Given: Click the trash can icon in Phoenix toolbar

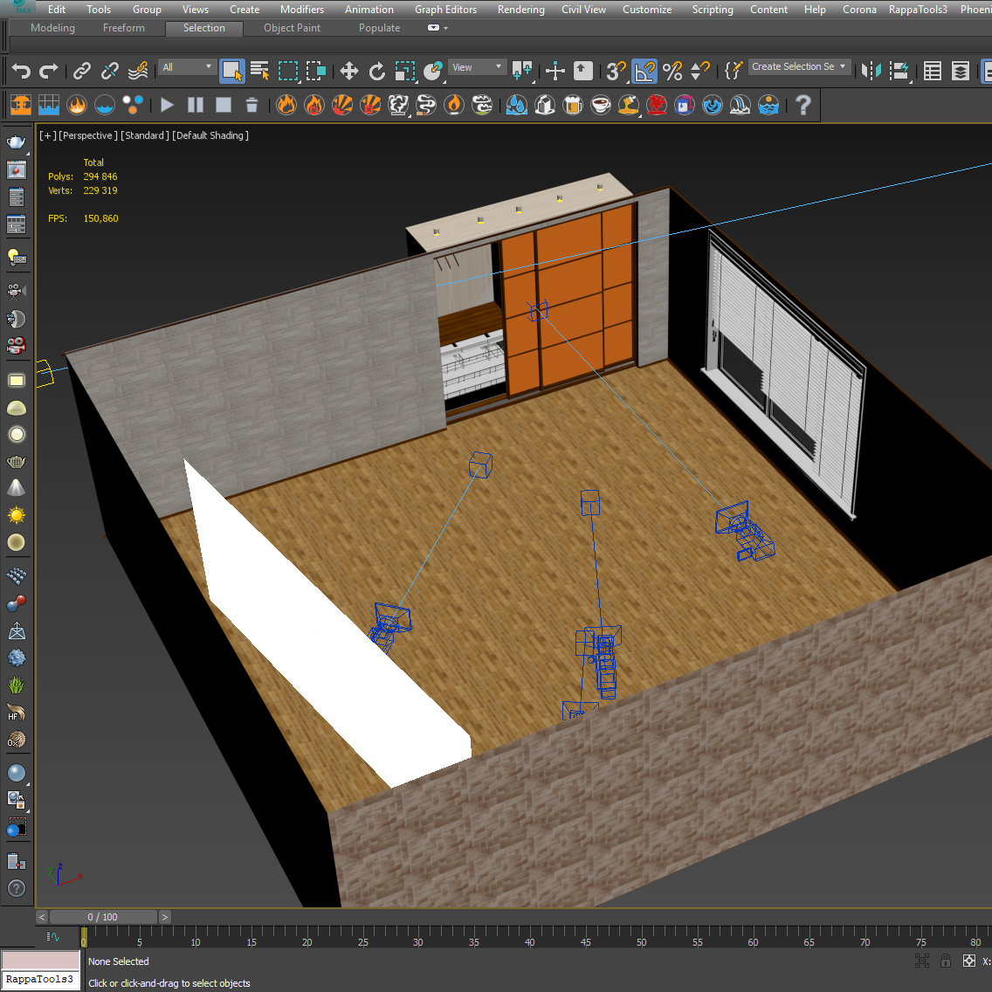Looking at the screenshot, I should coord(251,106).
